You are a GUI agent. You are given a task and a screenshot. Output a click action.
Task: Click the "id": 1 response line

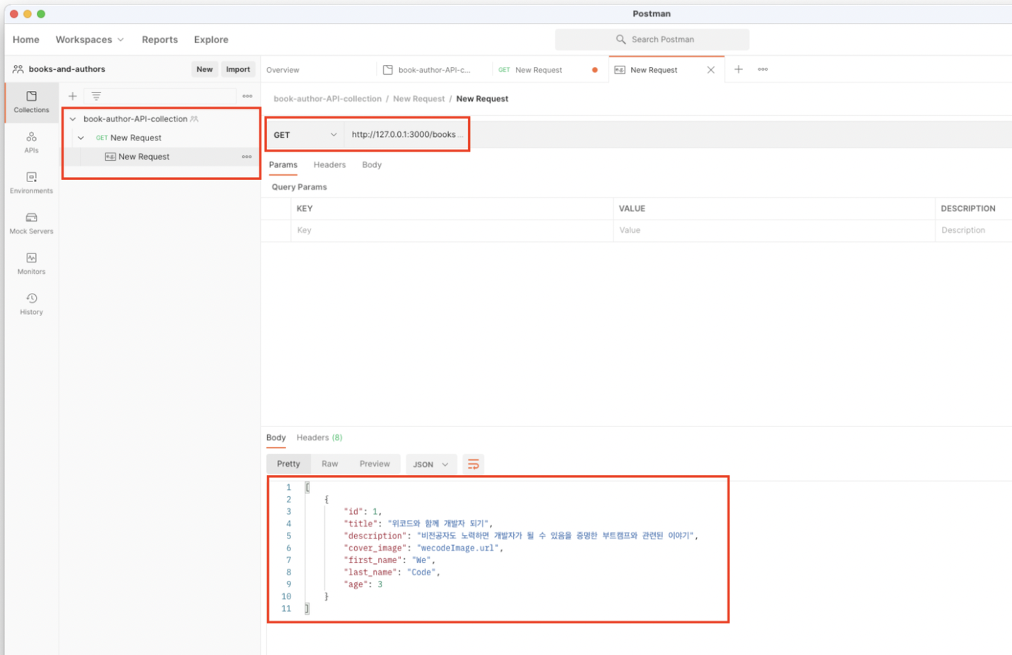point(363,512)
